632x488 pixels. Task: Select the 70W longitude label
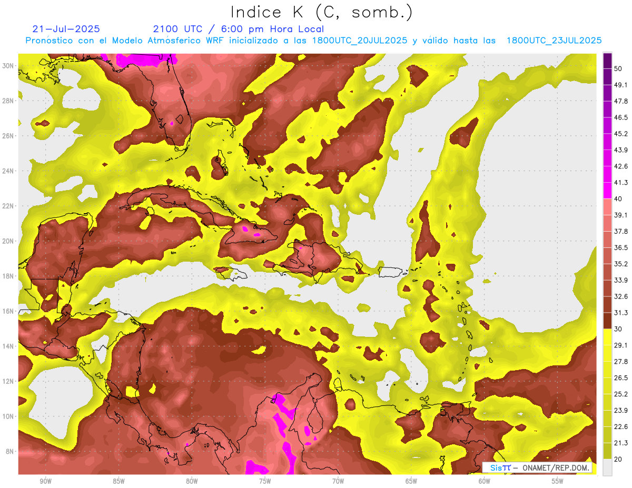click(338, 481)
